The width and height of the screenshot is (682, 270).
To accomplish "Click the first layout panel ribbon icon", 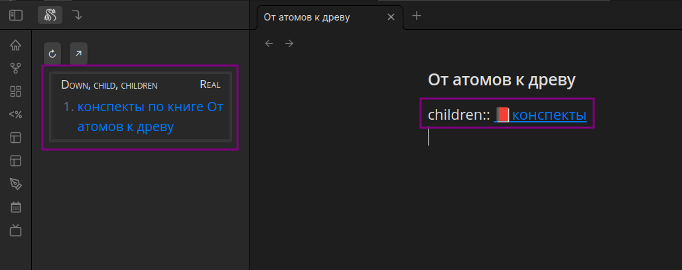I will coord(16,138).
